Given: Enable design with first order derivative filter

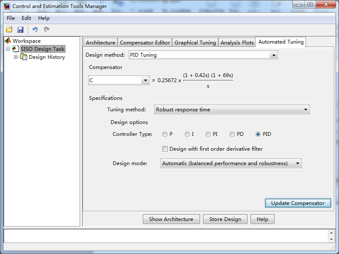Looking at the screenshot, I should [165, 149].
